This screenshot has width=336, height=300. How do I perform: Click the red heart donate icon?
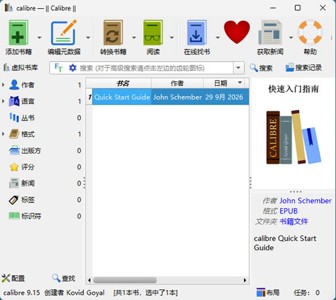pos(237,32)
